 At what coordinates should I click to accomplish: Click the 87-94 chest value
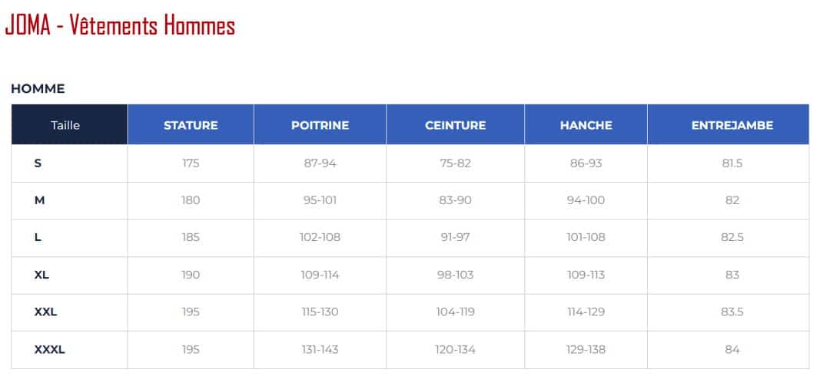coord(320,163)
